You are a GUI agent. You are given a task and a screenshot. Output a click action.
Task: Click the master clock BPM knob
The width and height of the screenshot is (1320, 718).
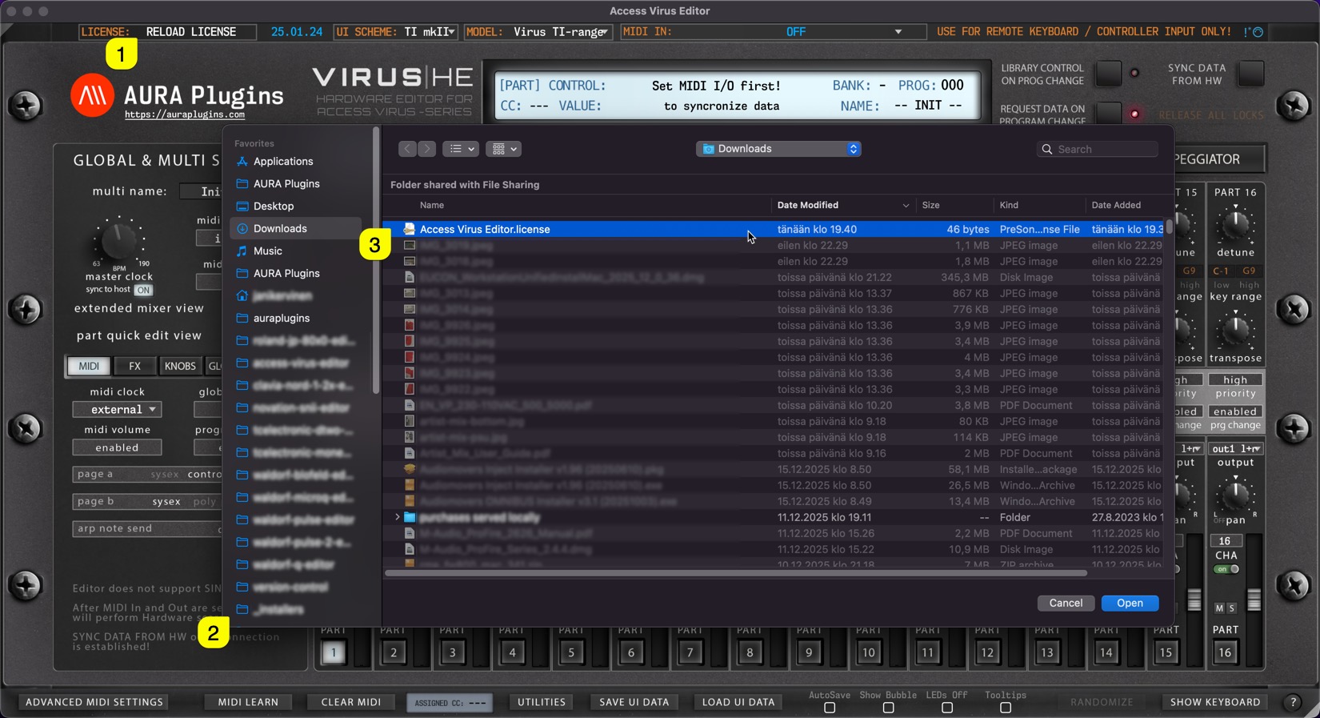118,240
